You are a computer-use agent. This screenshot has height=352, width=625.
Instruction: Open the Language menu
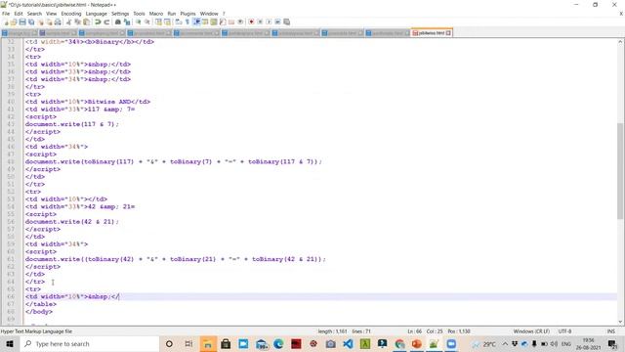click(96, 14)
